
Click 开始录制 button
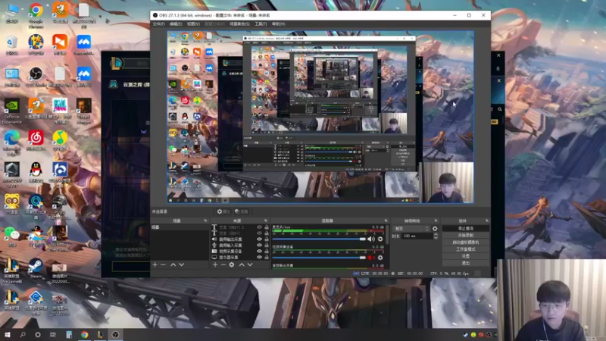pos(465,236)
